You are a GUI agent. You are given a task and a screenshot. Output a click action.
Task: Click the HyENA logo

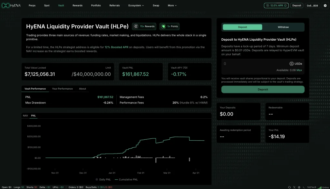[x=11, y=5]
